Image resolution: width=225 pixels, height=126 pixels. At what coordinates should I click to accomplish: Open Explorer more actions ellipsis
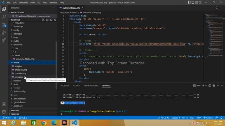tap(53, 8)
